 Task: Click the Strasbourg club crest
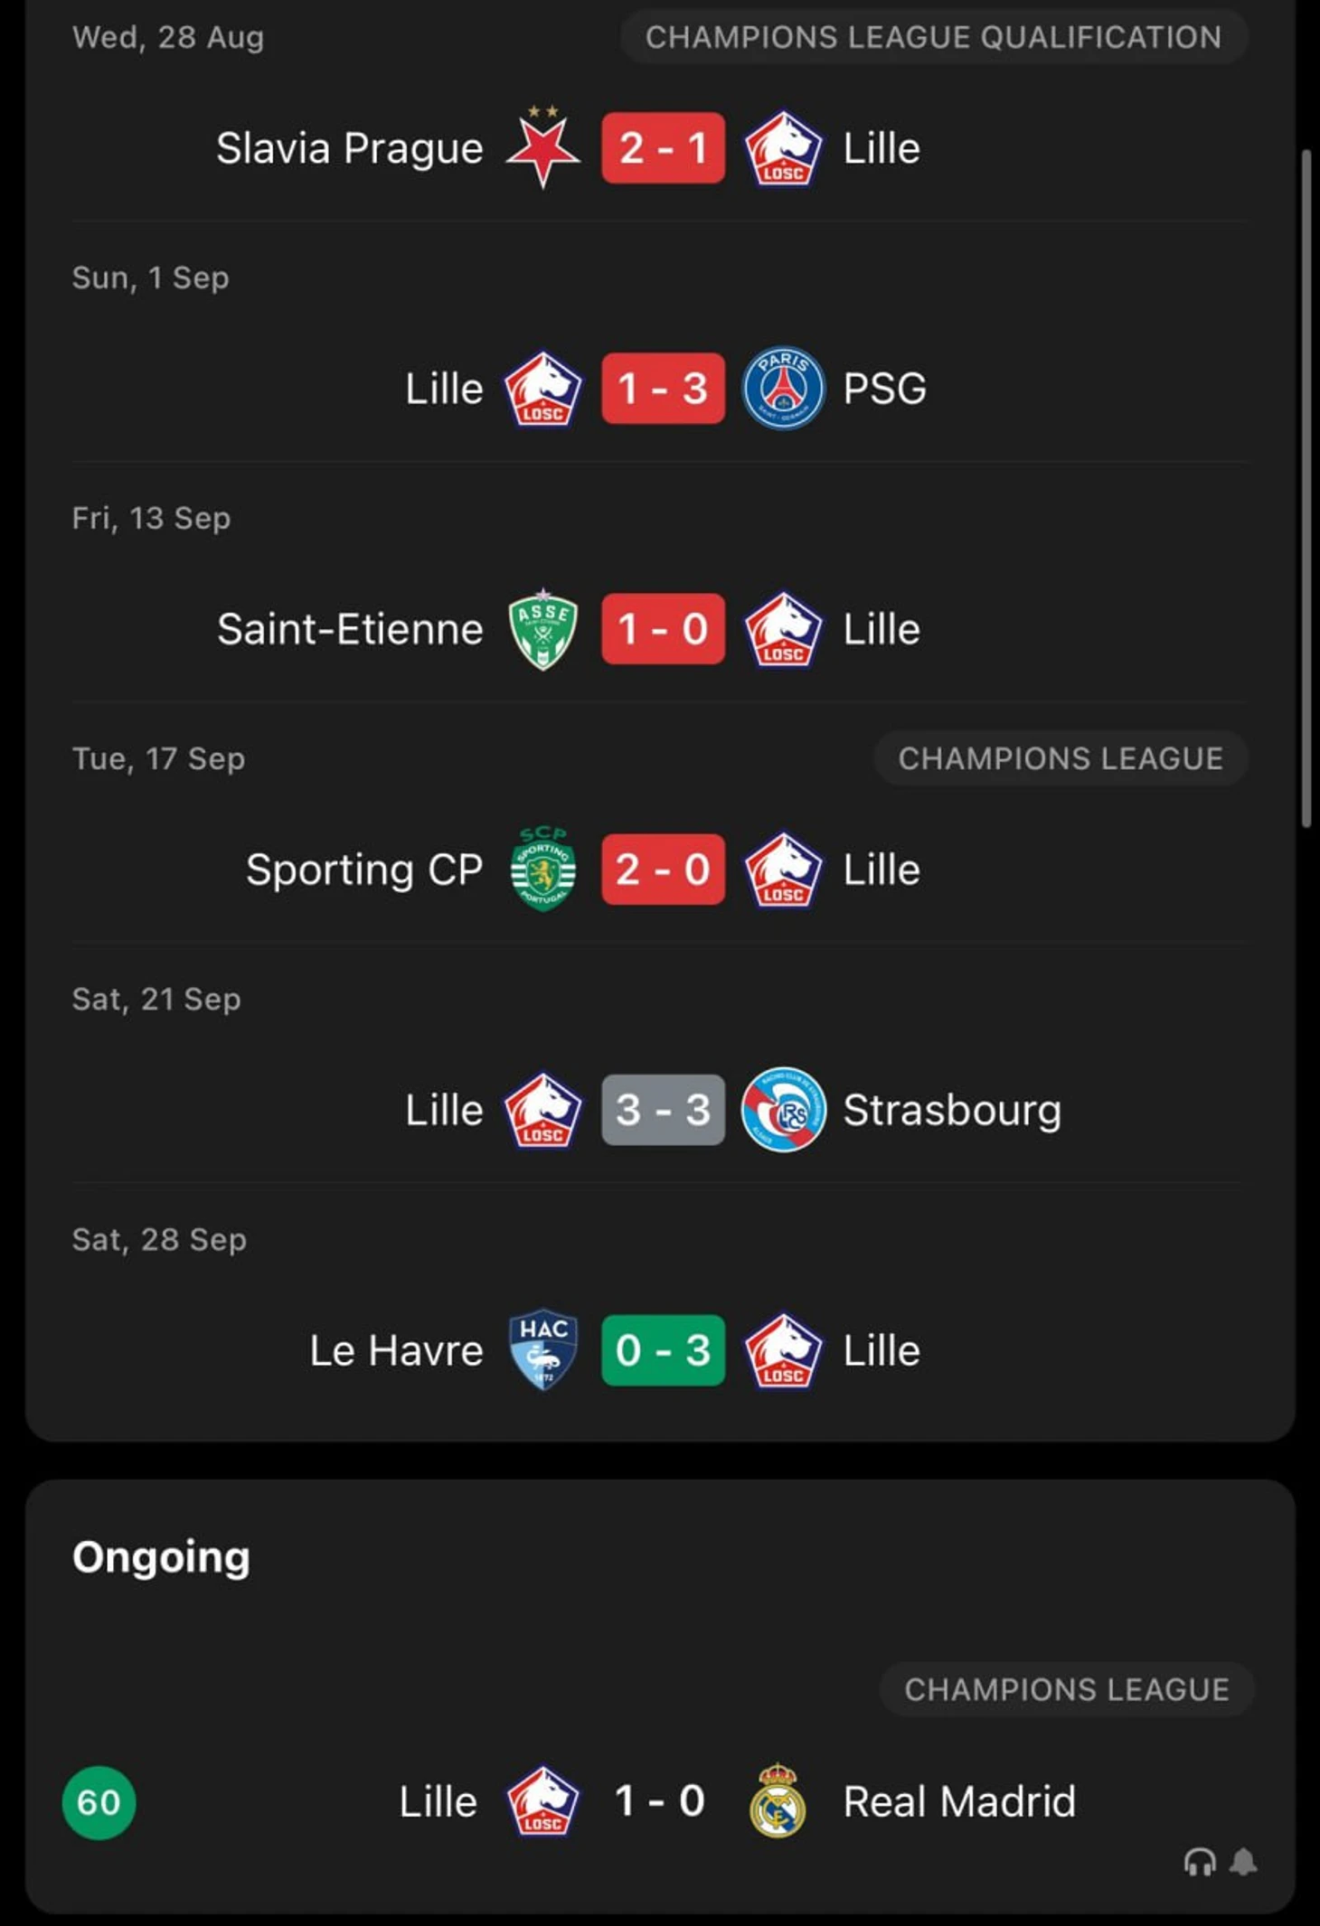(783, 1109)
